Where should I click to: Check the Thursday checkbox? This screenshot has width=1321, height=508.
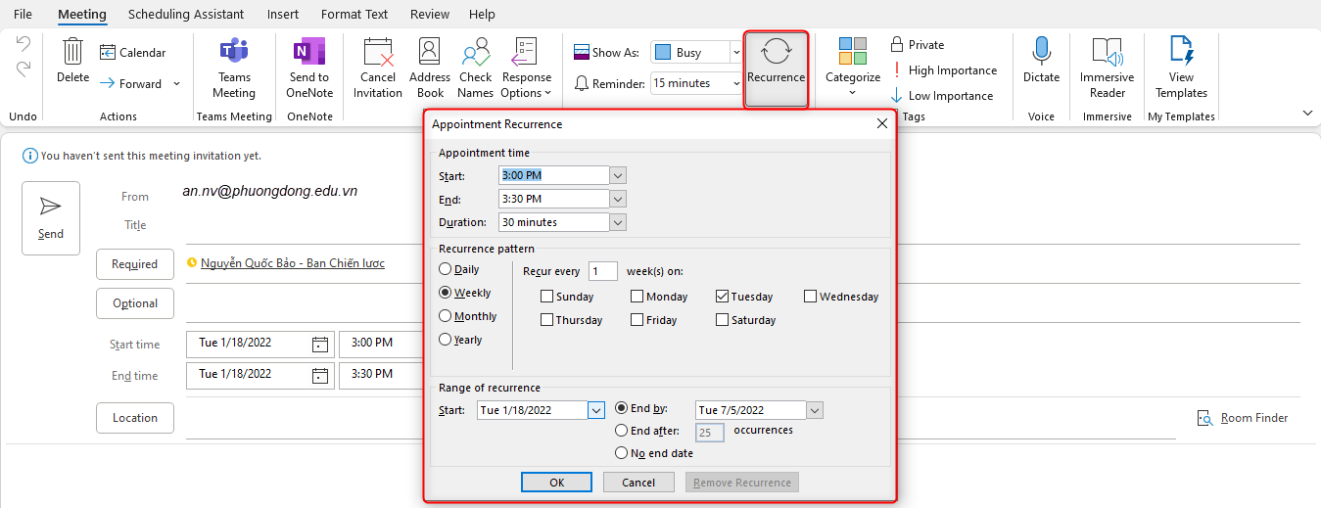pos(546,320)
